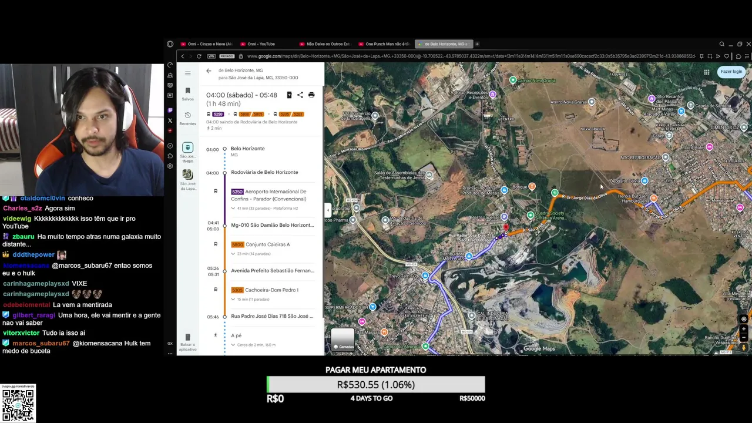
Task: Click Lord Hotel map pin
Action: pyautogui.click(x=709, y=147)
